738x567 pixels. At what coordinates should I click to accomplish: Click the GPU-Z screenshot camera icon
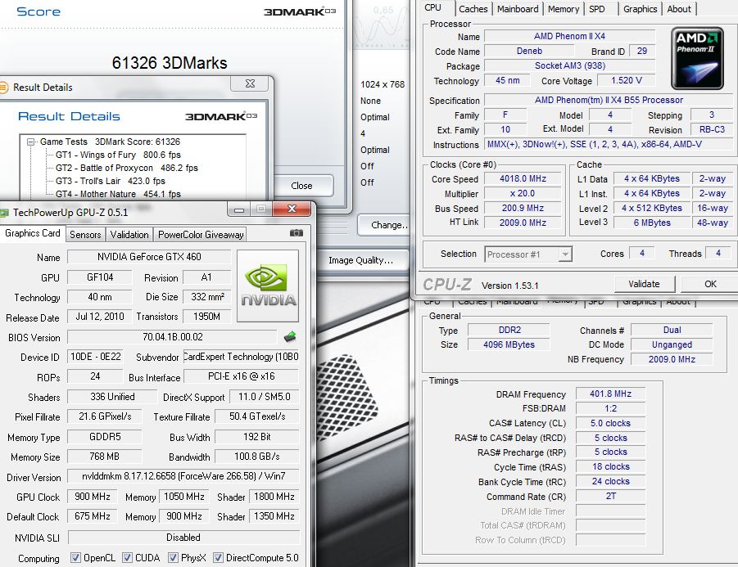point(296,232)
